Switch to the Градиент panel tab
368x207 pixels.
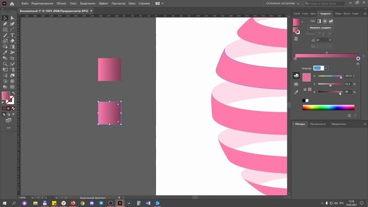(325, 14)
